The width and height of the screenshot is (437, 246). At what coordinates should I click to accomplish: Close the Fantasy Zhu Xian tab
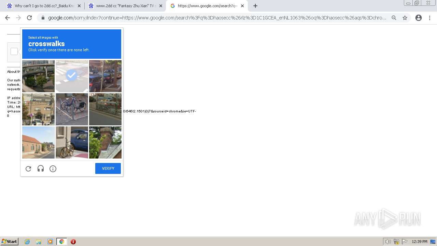coord(161,6)
